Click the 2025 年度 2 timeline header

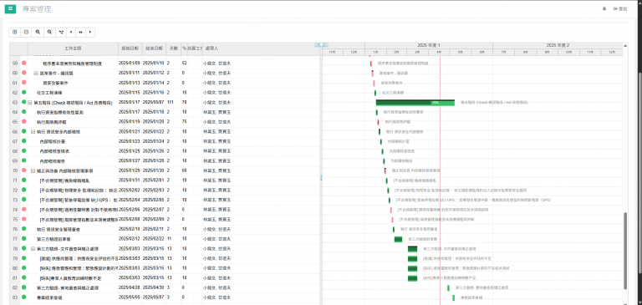point(558,45)
